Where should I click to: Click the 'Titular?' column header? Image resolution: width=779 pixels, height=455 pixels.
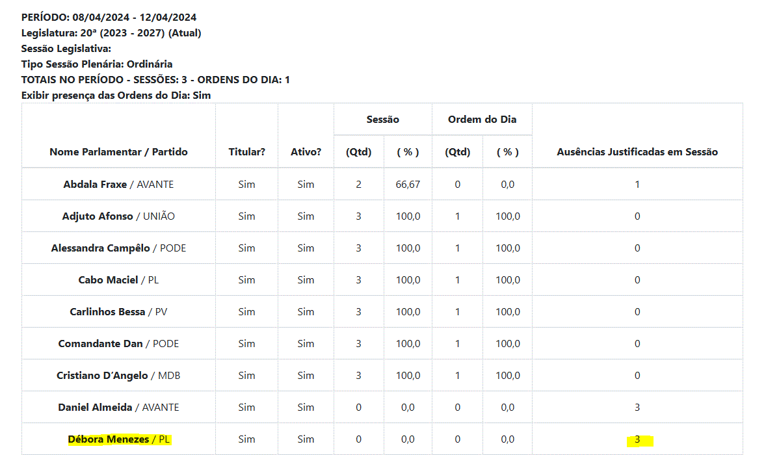[x=247, y=152]
